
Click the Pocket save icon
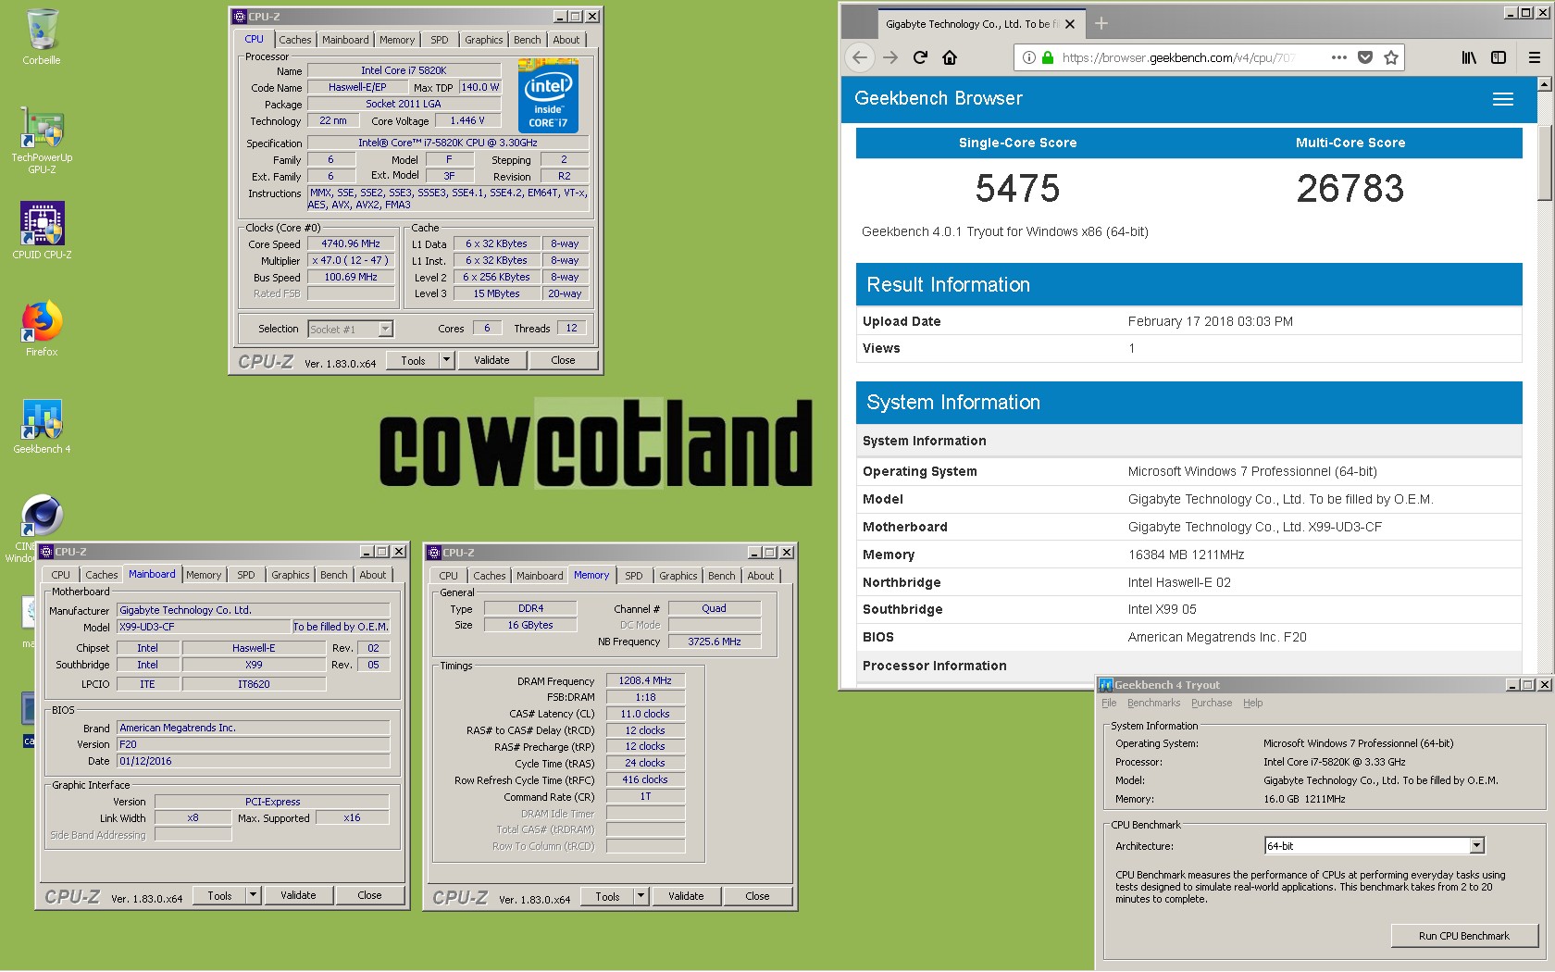(1365, 57)
